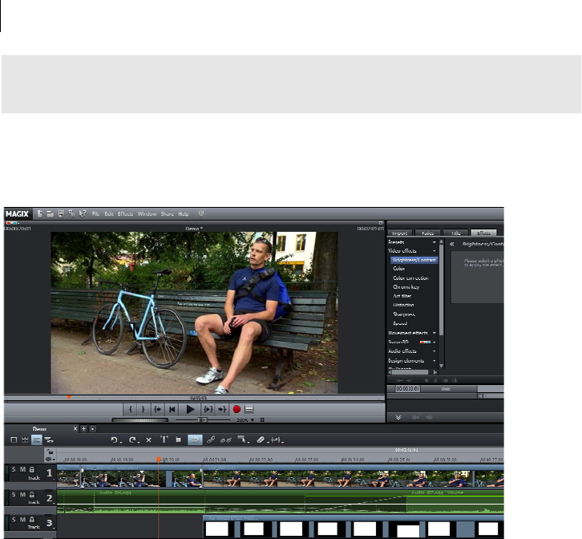Solo track 2 with S button

14,494
